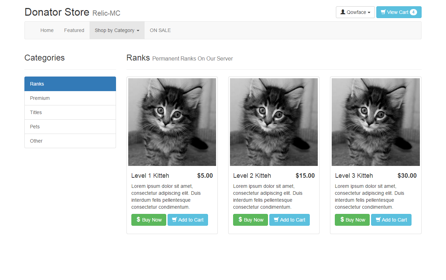446x280 pixels.
Task: Go to the Home page
Action: pyautogui.click(x=47, y=30)
